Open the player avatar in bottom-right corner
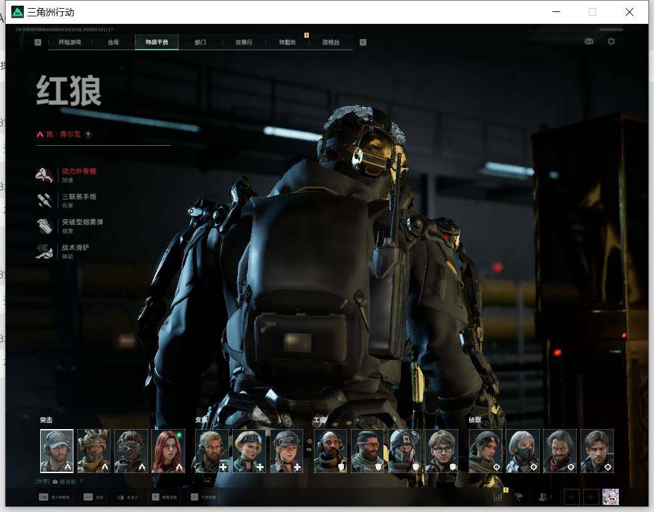Viewport: 654px width, 512px height. (x=611, y=497)
